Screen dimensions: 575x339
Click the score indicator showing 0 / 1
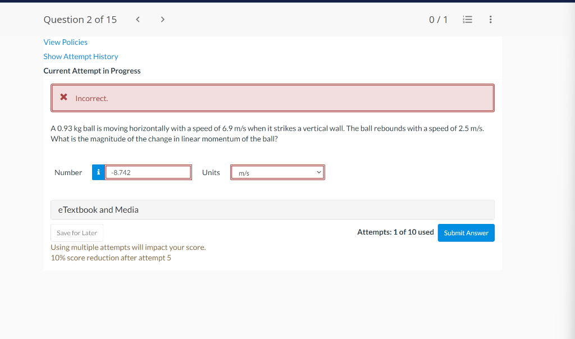439,19
